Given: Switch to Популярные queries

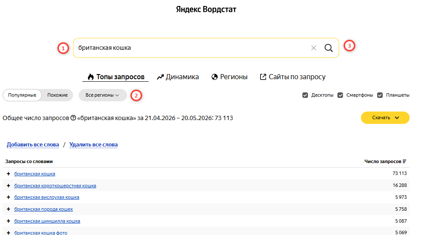Looking at the screenshot, I should click(22, 95).
